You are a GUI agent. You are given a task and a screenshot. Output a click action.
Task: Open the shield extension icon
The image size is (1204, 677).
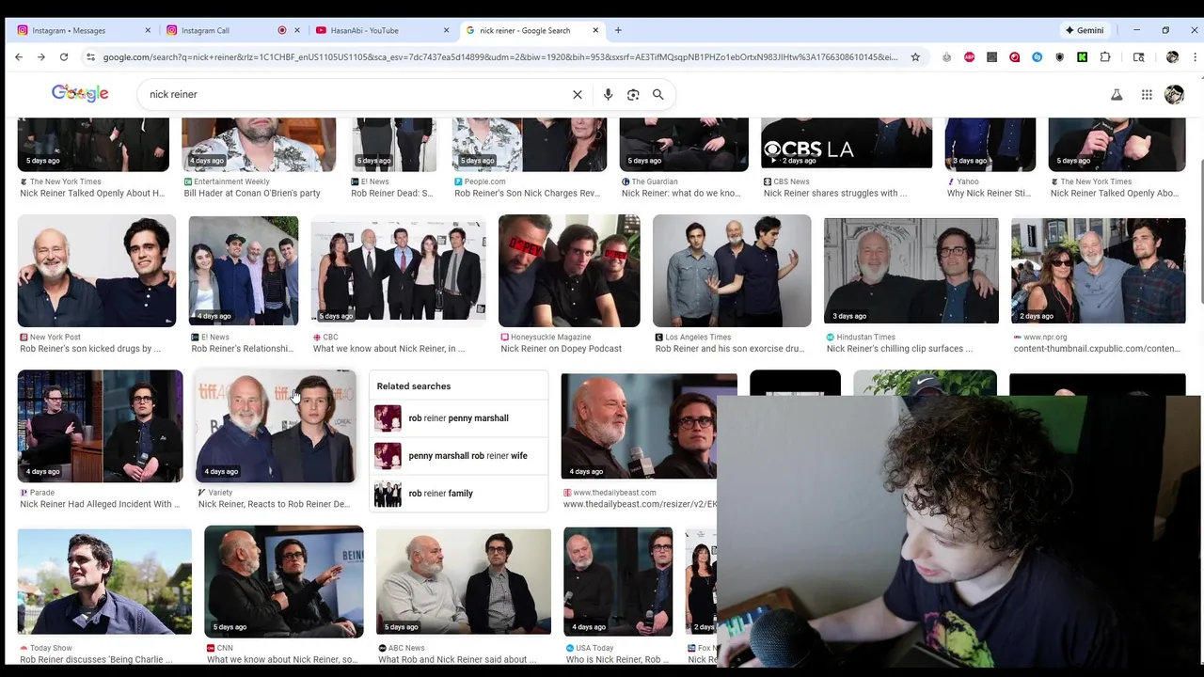(x=1060, y=57)
